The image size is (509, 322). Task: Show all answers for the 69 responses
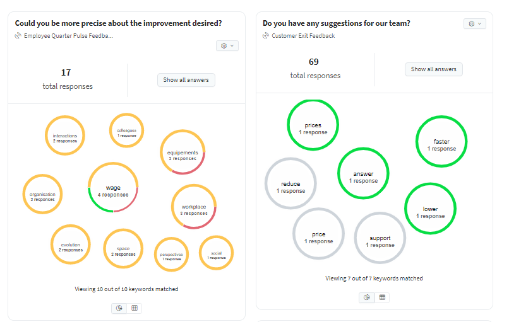coord(434,69)
